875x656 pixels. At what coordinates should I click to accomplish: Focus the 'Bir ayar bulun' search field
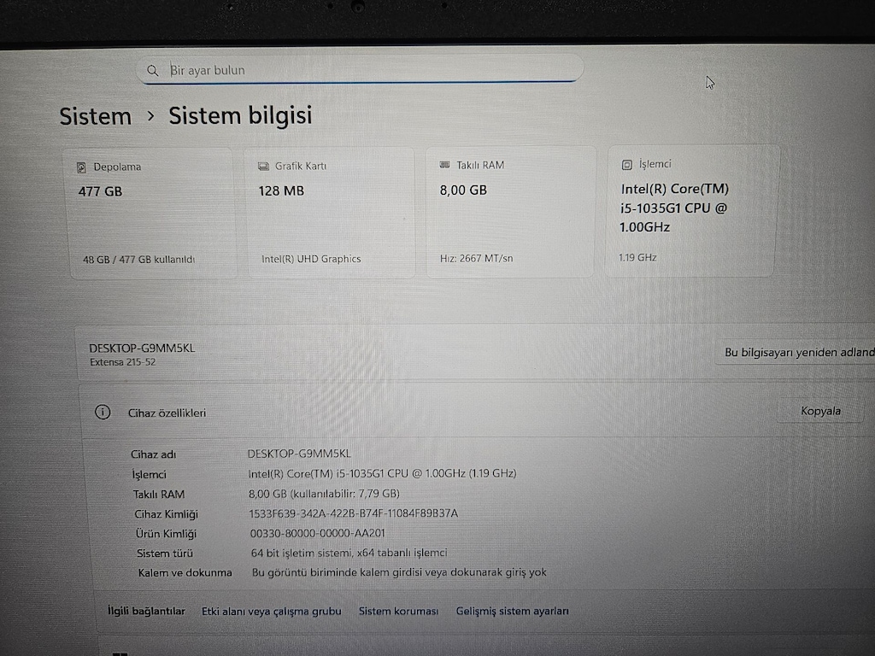[x=360, y=69]
